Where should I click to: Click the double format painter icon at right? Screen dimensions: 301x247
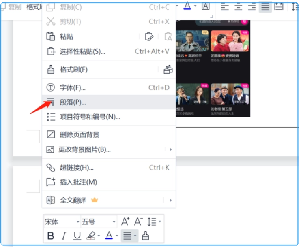pyautogui.click(x=168, y=70)
